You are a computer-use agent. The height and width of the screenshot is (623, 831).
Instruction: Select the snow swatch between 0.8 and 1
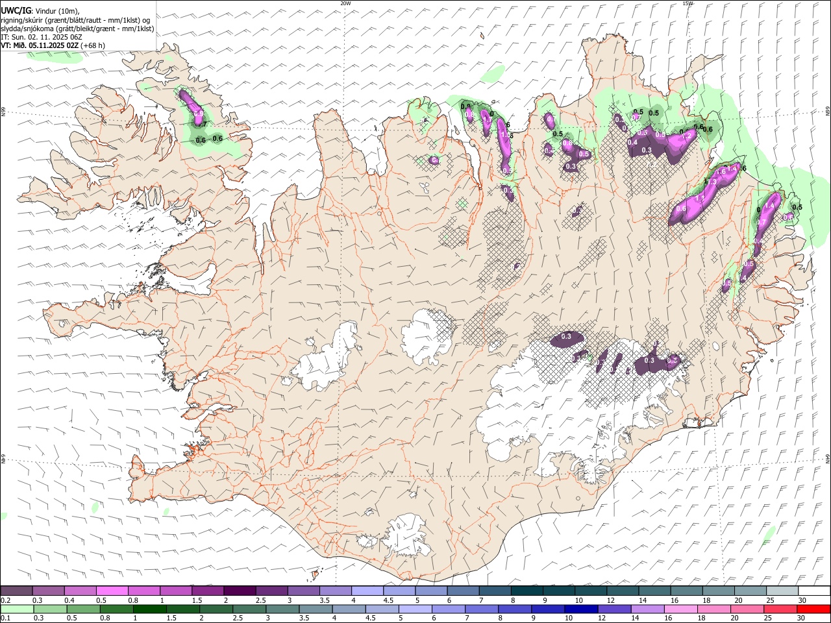[145, 591]
